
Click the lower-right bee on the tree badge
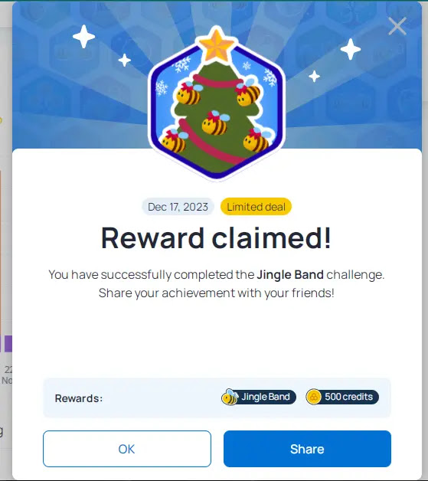(x=257, y=140)
